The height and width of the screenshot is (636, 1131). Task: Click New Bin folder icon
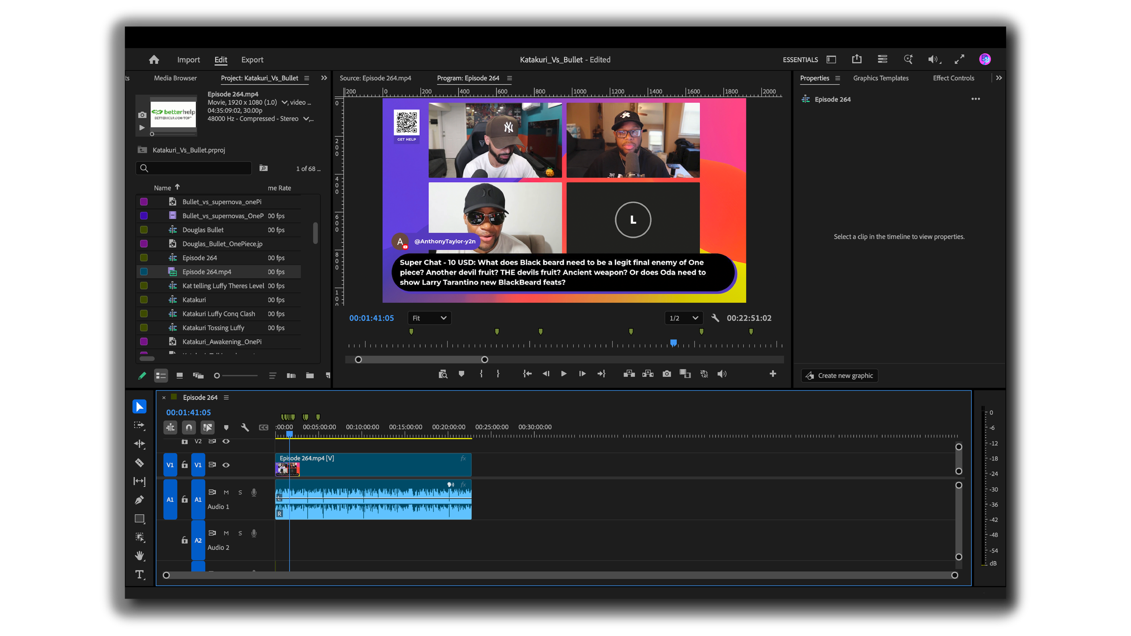tap(310, 375)
